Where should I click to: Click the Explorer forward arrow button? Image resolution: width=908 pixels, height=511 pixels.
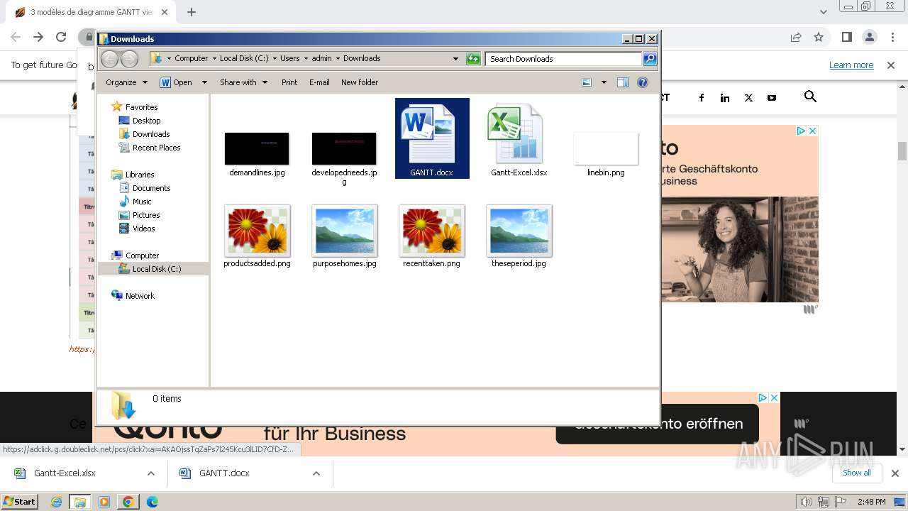pos(129,59)
